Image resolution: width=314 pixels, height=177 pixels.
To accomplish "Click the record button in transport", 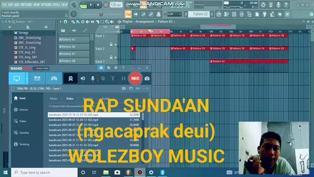I will pyautogui.click(x=106, y=5).
